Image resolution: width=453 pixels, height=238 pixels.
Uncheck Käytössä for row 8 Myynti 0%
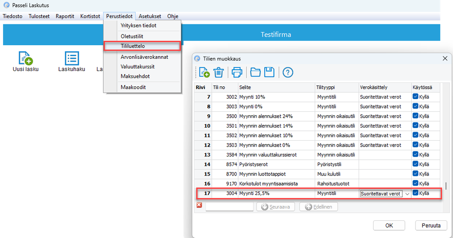tap(415, 106)
